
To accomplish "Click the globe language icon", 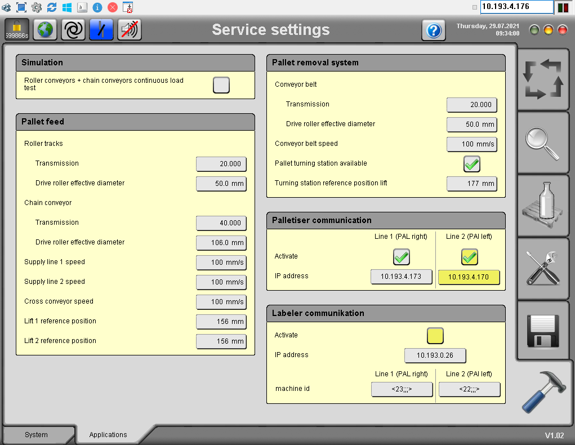I will point(45,30).
